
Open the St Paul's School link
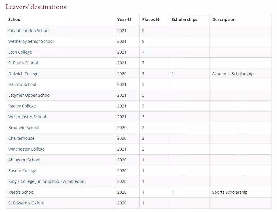(x=23, y=63)
